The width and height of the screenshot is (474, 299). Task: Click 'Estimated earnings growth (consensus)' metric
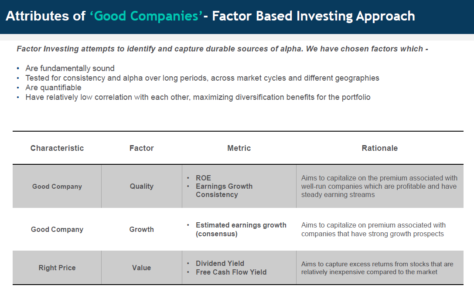point(241,230)
